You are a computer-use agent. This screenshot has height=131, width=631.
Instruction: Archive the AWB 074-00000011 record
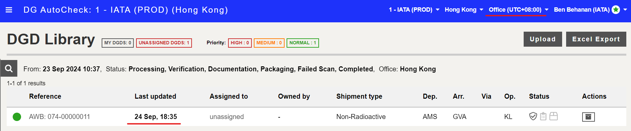click(588, 117)
